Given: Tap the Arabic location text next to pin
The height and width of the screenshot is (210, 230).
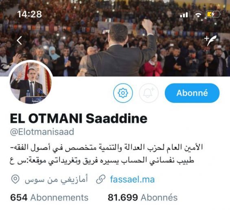Looking at the screenshot, I should coord(56,179).
